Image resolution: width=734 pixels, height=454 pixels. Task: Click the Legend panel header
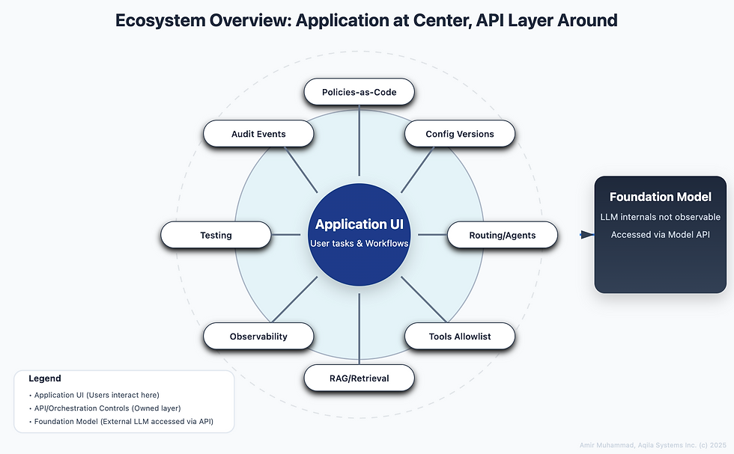(x=45, y=378)
